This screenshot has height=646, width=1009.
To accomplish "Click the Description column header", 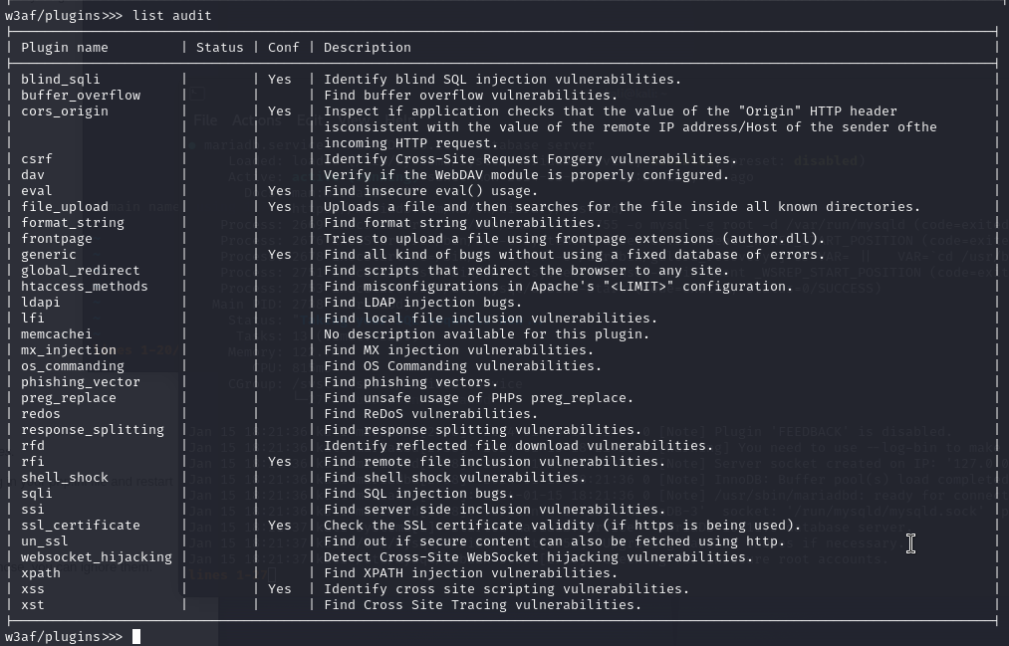I will coord(367,48).
